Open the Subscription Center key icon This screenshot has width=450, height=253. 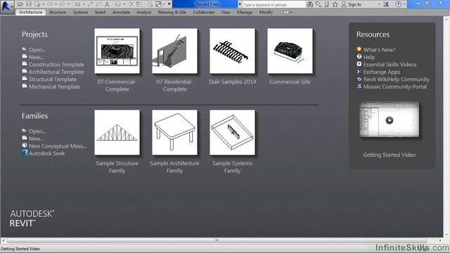point(319,4)
